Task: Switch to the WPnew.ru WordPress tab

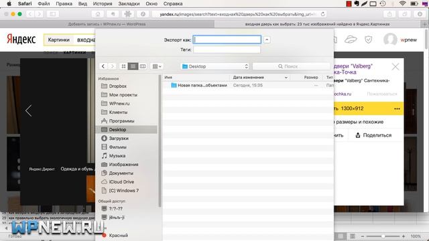Action: 107,24
